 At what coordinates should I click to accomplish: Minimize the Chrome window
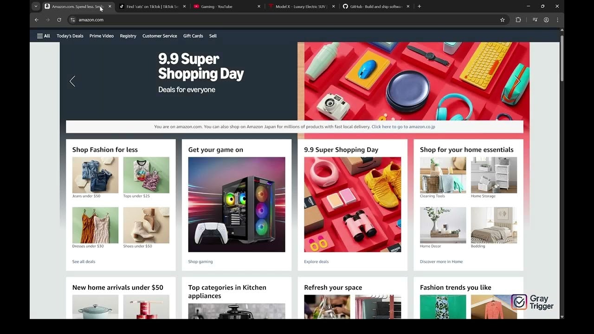point(529,6)
